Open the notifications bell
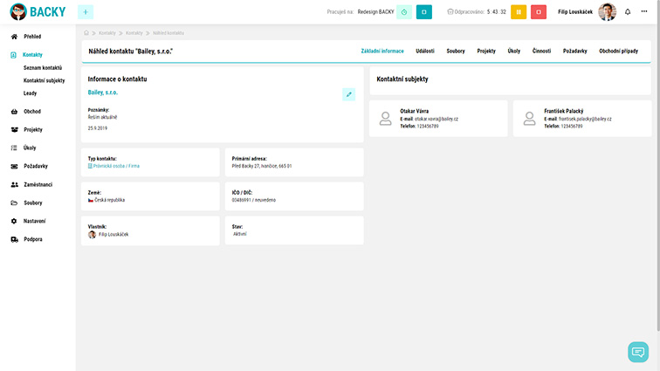660x371 pixels. click(627, 11)
